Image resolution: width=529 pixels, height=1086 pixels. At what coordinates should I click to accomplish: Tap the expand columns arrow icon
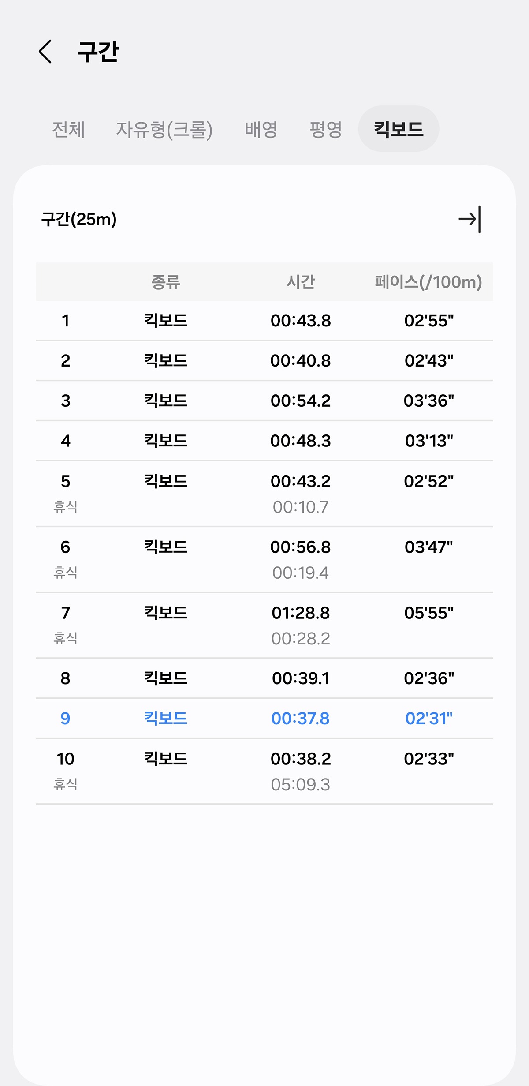coord(469,219)
